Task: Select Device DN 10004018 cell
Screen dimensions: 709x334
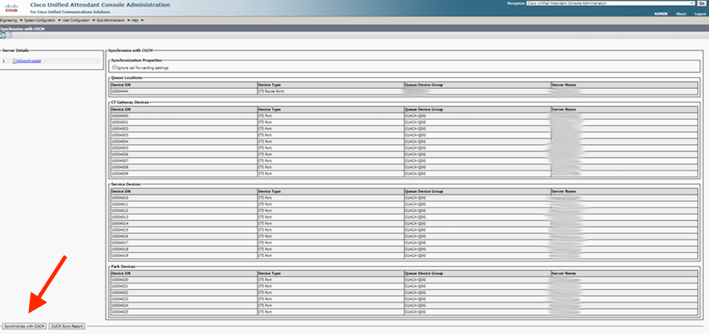Action: pos(184,249)
